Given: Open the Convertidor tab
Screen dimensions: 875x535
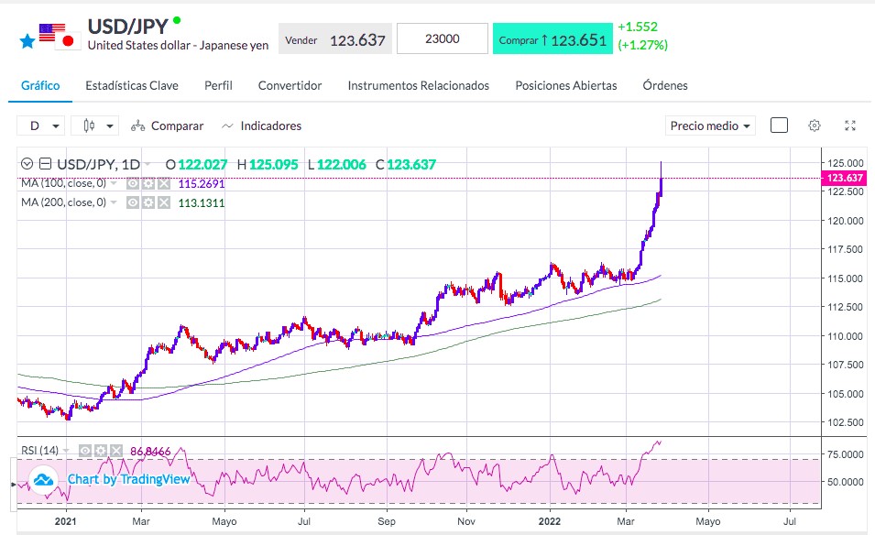Looking at the screenshot, I should coord(290,85).
